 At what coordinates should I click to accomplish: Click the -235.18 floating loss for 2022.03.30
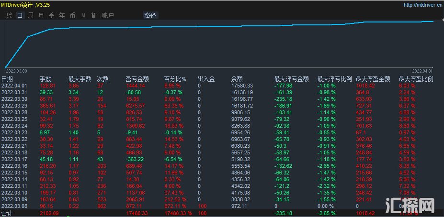(284, 99)
